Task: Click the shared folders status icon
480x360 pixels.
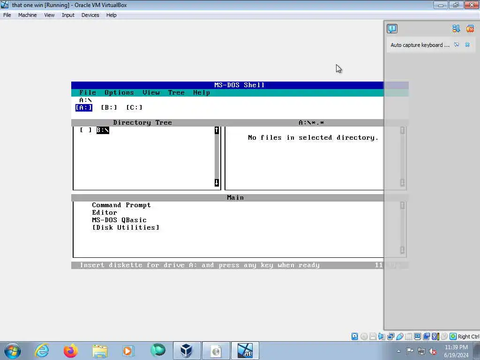Action: pyautogui.click(x=408, y=337)
